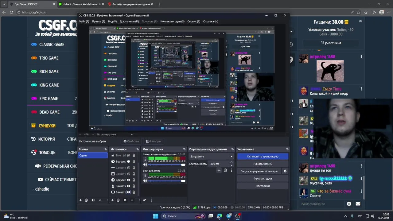Open the Сервис (T) menu

click(x=194, y=21)
